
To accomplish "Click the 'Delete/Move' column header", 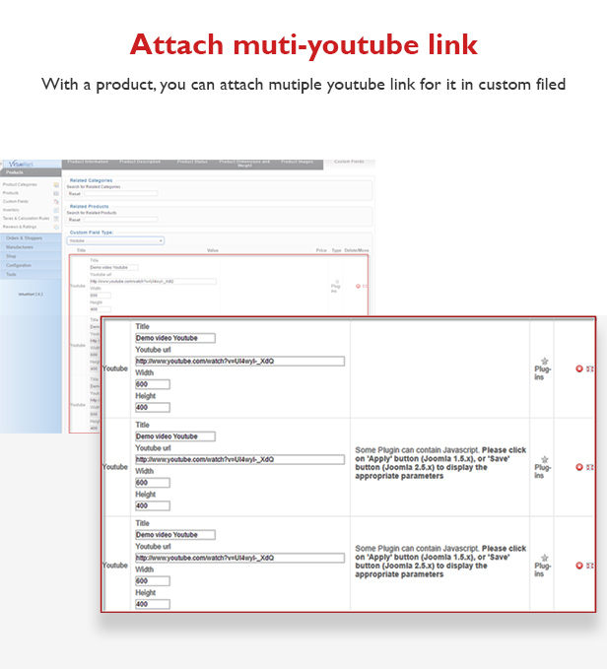I will tap(357, 250).
